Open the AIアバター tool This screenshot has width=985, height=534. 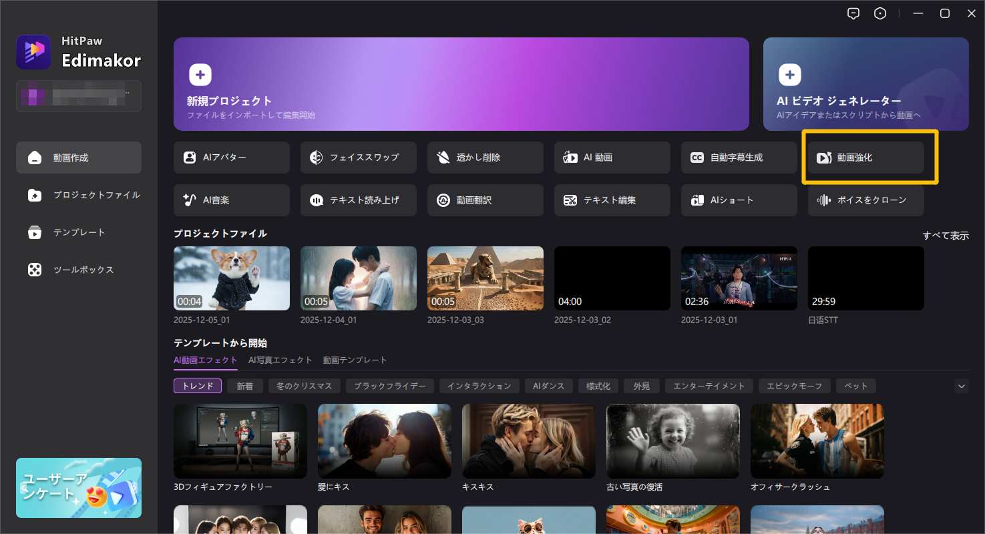click(231, 157)
